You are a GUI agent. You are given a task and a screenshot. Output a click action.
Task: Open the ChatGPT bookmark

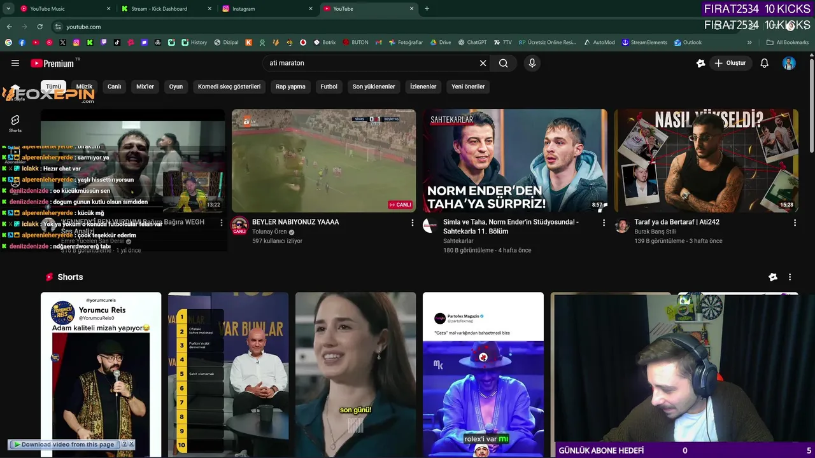[x=472, y=43]
